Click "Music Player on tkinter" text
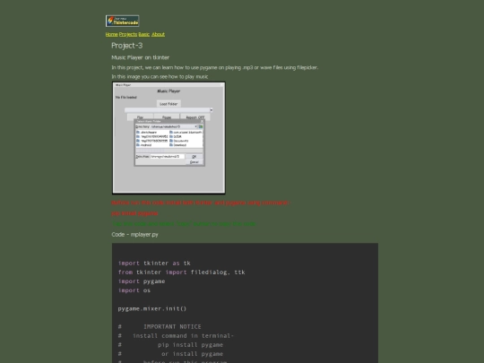 141,57
